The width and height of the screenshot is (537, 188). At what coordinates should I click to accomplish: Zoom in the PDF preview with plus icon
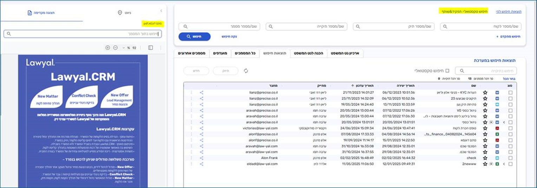coord(107,48)
